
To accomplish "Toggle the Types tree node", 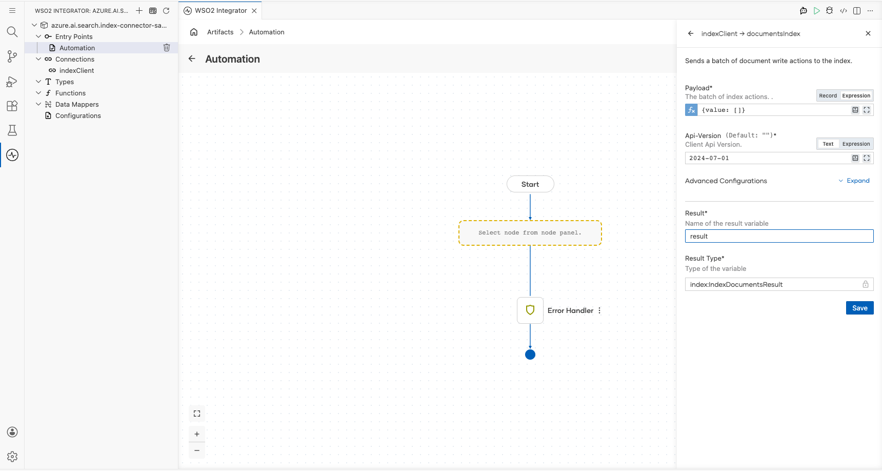I will (38, 82).
